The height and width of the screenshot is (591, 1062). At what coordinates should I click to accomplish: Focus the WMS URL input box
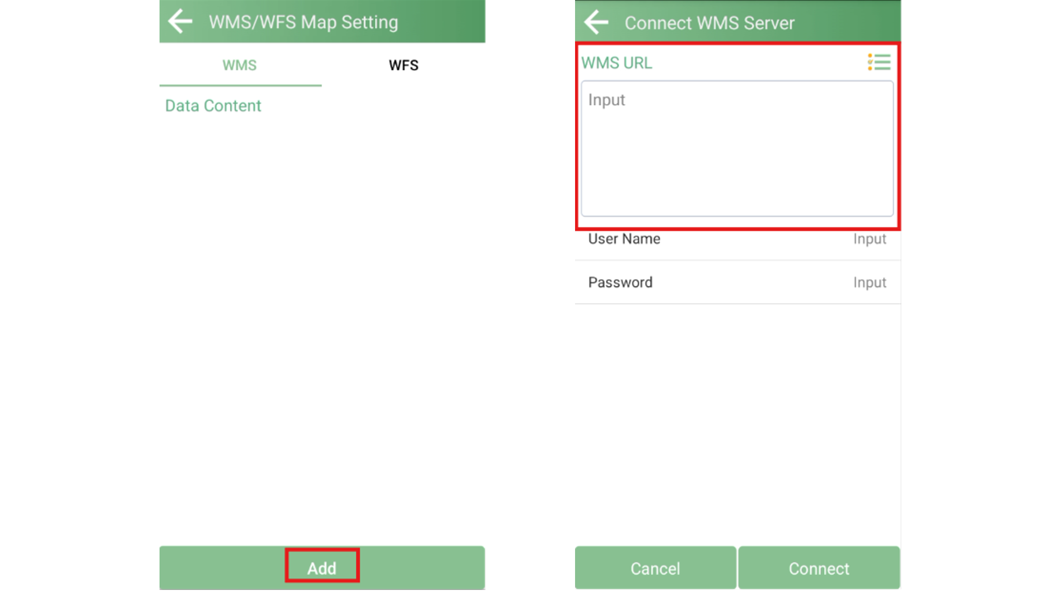click(737, 149)
